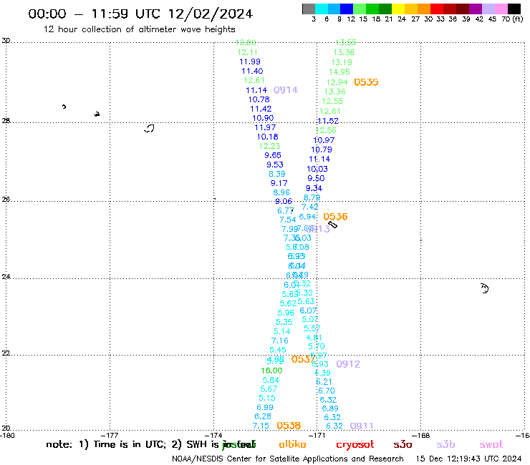
Task: Click the 6.07 wave height value
Action: 308,310
